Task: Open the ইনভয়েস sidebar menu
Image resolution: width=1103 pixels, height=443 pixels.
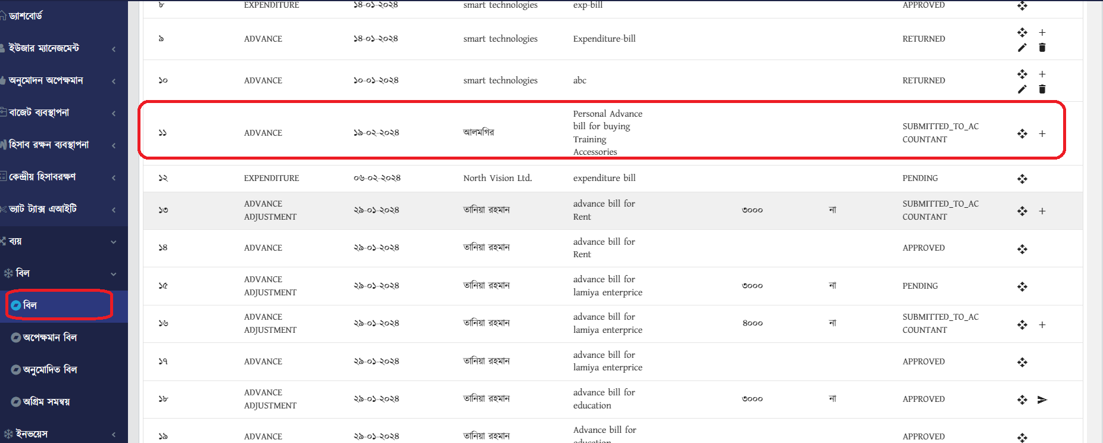Action: pos(64,434)
